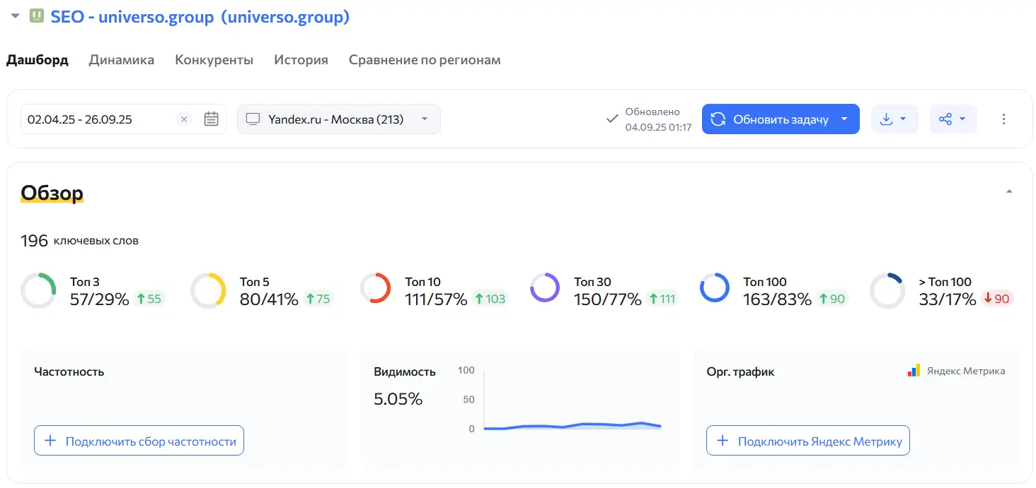This screenshot has width=1036, height=488.
Task: Collapse the SEO project title triangle
Action: pyautogui.click(x=15, y=16)
